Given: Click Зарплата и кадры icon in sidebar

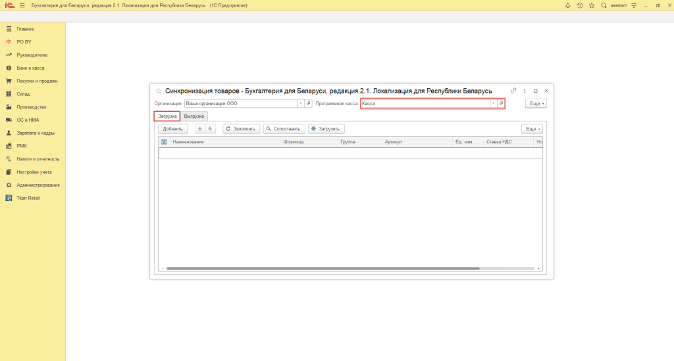Looking at the screenshot, I should point(9,133).
